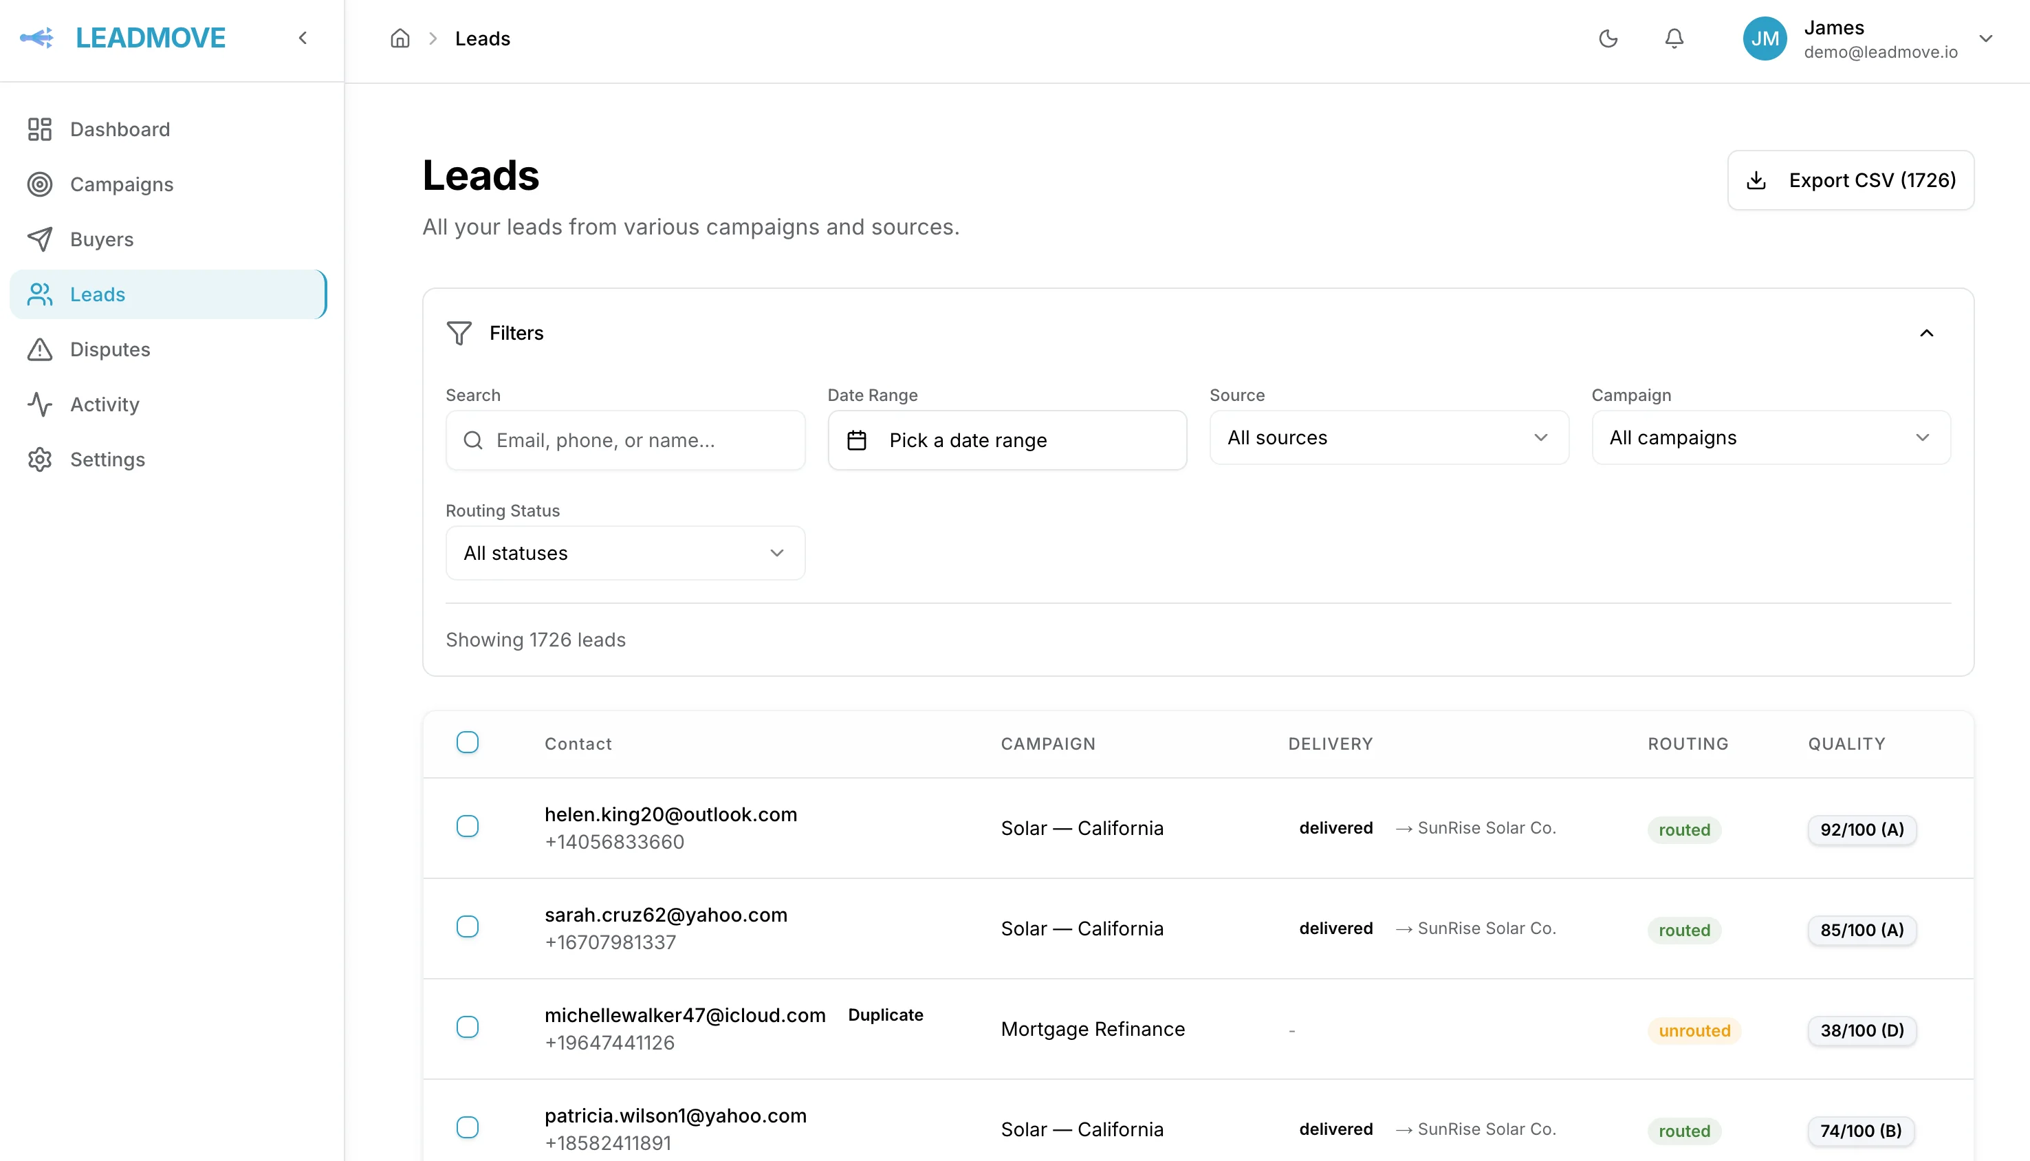Go to home via breadcrumb icon
Image resolution: width=2030 pixels, height=1161 pixels.
[x=400, y=39]
